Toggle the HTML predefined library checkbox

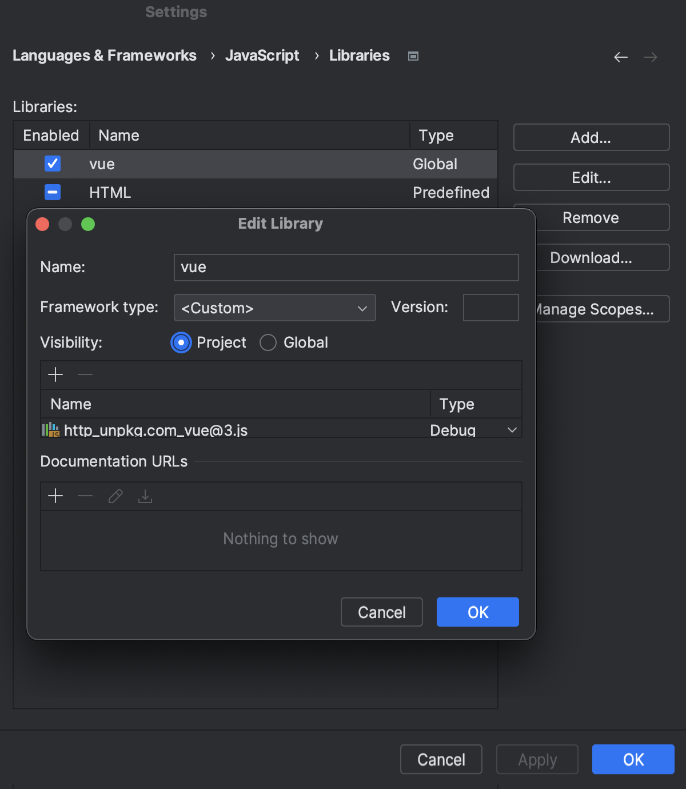pos(52,192)
